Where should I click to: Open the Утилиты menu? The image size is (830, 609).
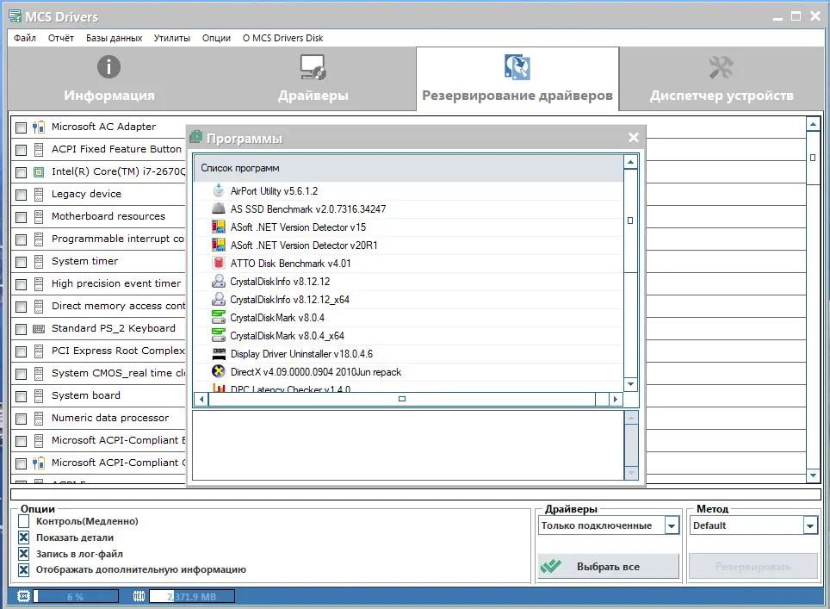172,38
